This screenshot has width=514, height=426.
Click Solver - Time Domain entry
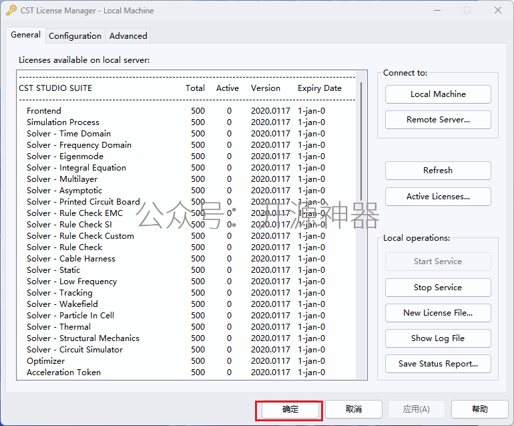tap(176, 134)
